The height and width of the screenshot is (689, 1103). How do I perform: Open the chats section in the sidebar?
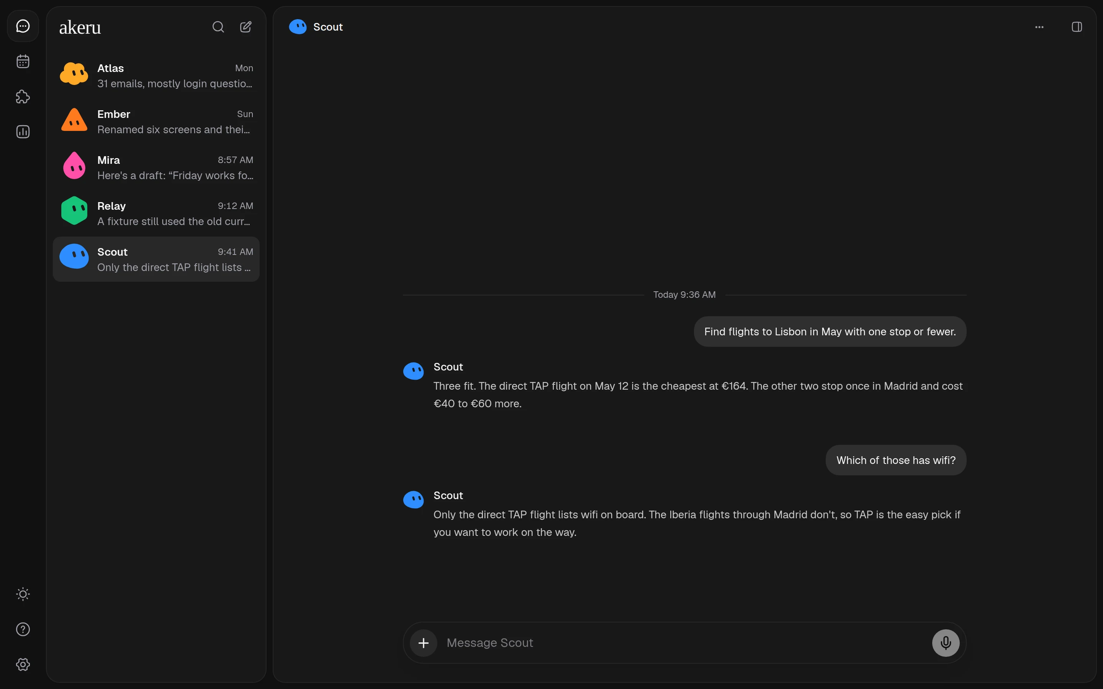pyautogui.click(x=23, y=26)
